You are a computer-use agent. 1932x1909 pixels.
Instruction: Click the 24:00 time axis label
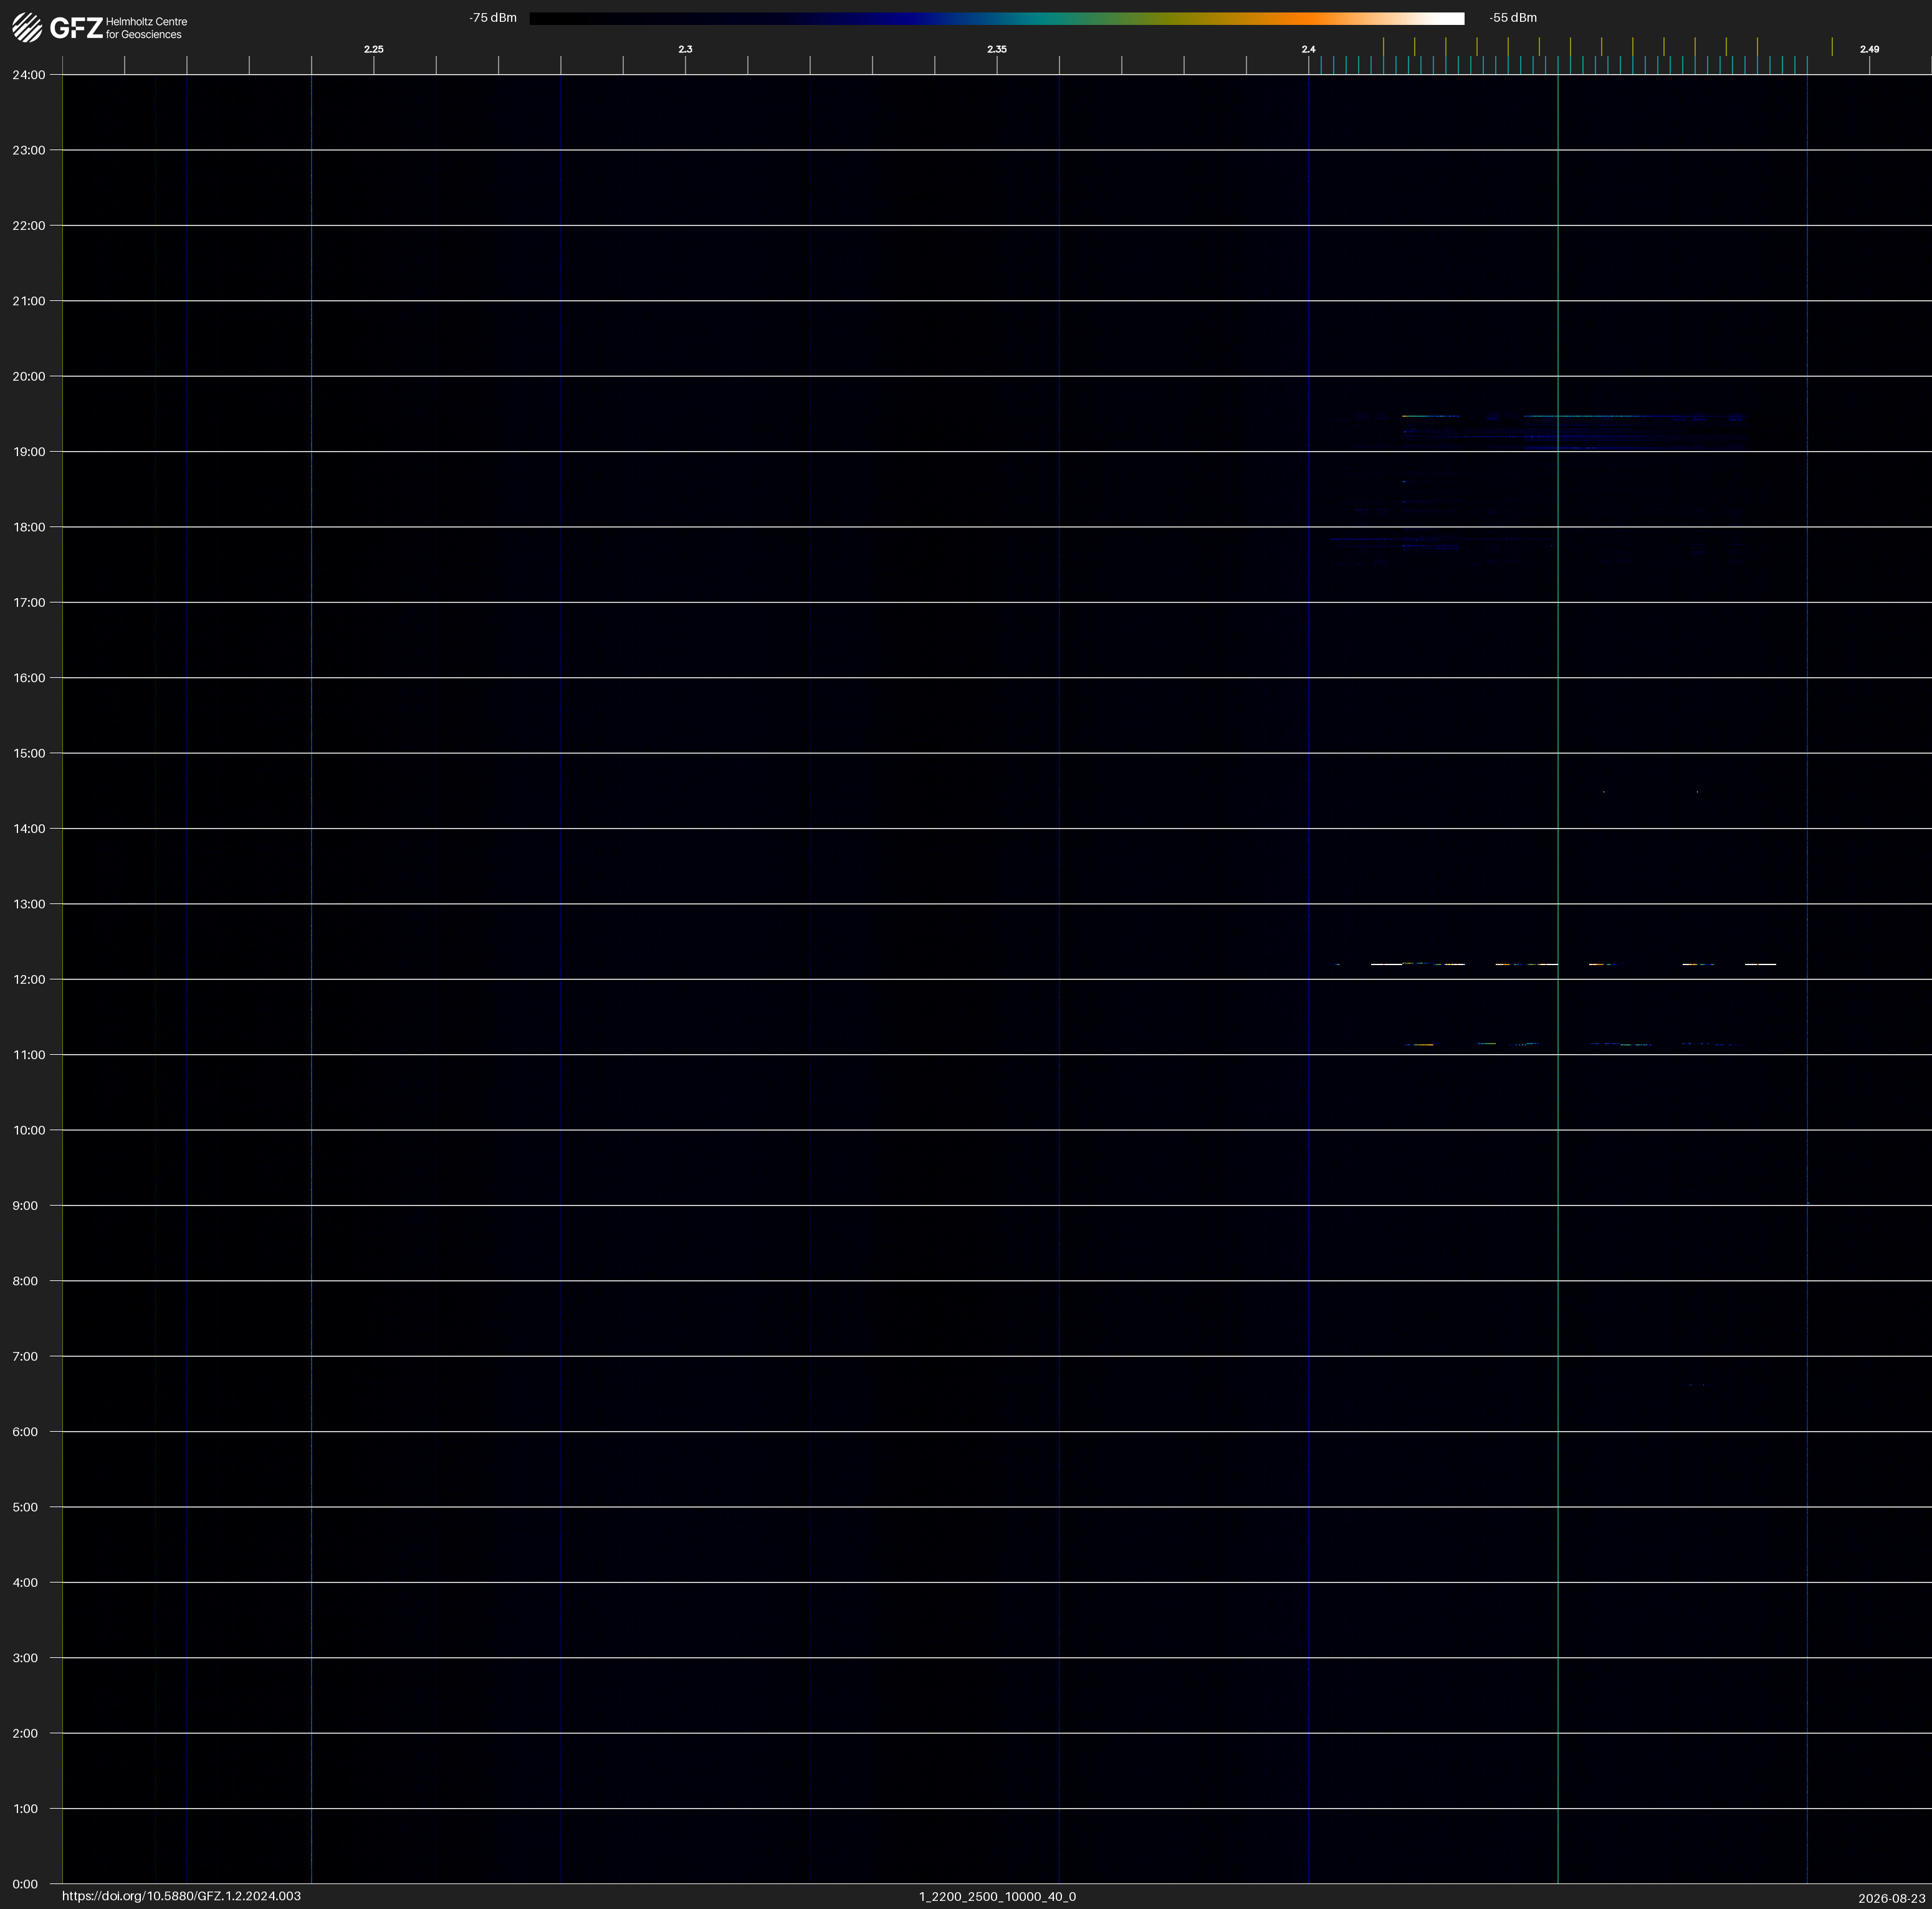pos(29,75)
